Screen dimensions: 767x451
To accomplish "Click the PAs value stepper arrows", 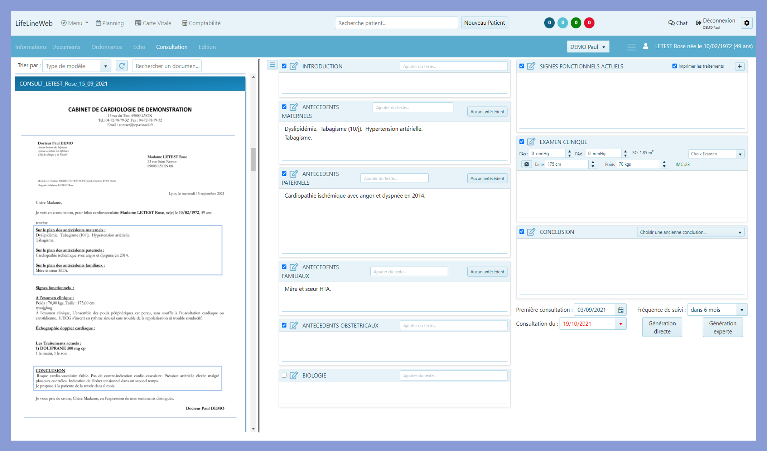I will point(569,154).
